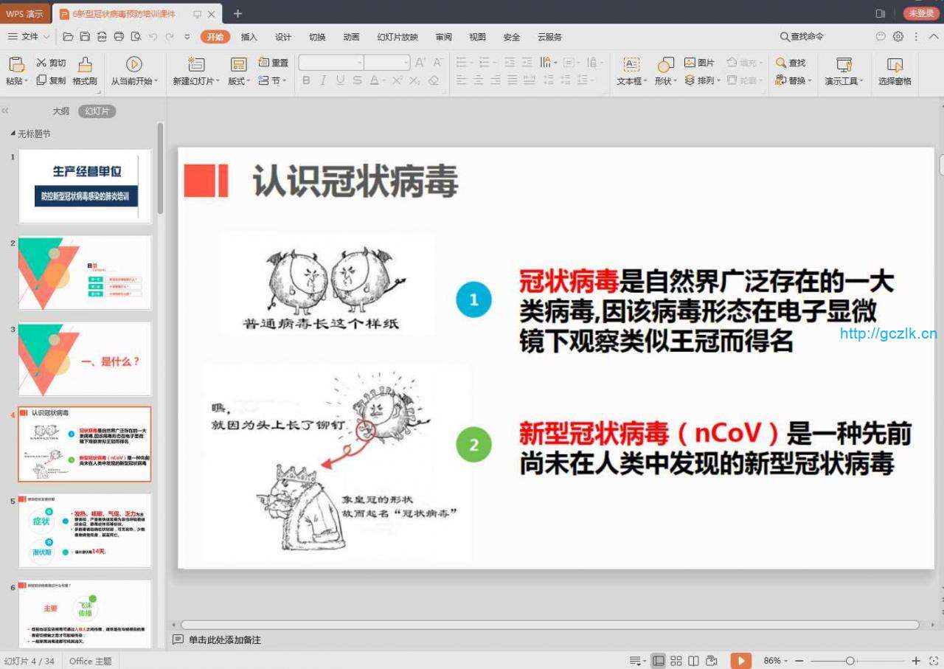Open the Animation (动画) ribbon tab
The image size is (944, 669).
(351, 37)
